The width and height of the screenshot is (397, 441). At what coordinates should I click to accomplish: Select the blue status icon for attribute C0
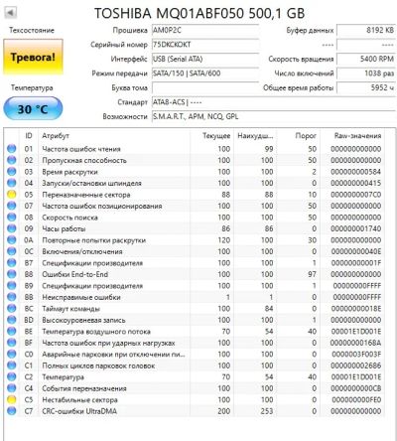pos(12,355)
